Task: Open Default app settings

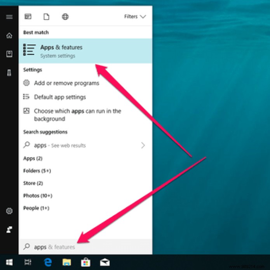Action: [x=60, y=97]
